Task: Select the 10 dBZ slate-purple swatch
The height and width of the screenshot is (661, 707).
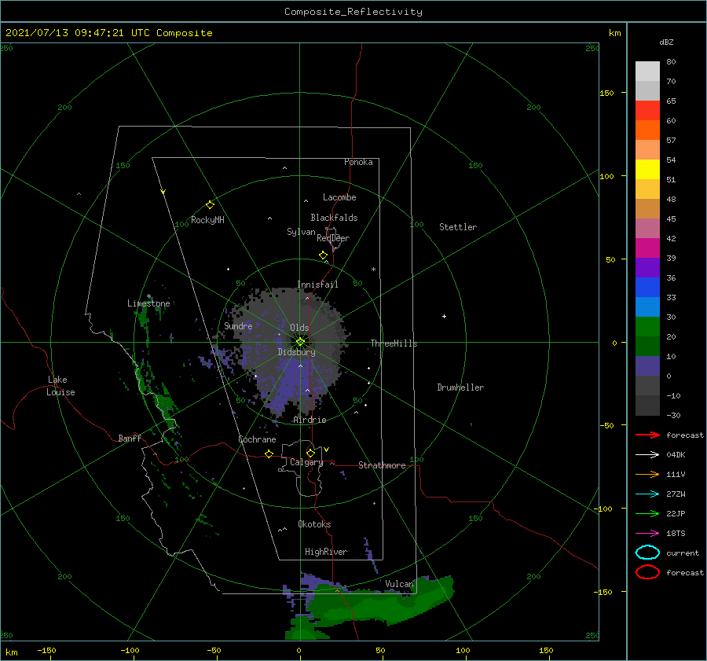Action: (x=647, y=366)
